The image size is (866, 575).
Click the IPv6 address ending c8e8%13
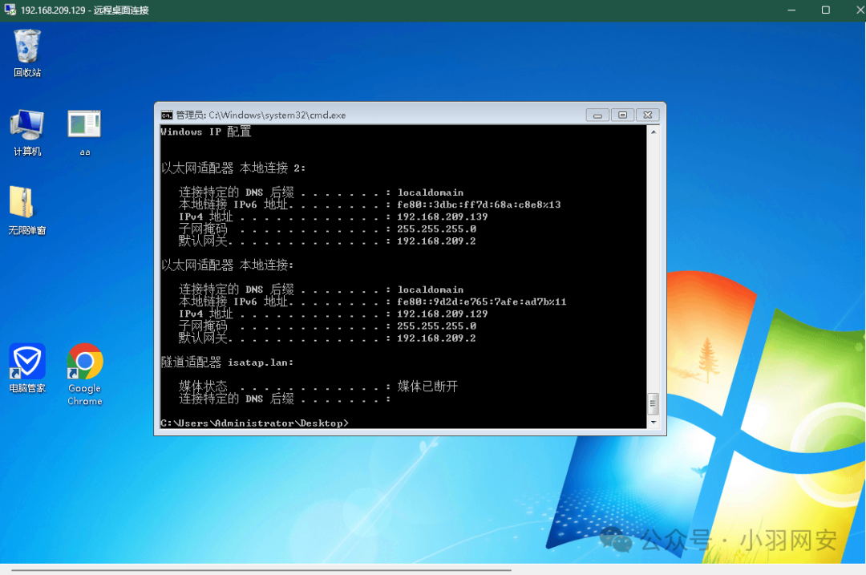click(x=478, y=204)
